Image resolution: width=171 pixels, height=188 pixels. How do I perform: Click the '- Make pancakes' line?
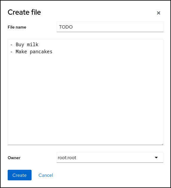click(31, 52)
